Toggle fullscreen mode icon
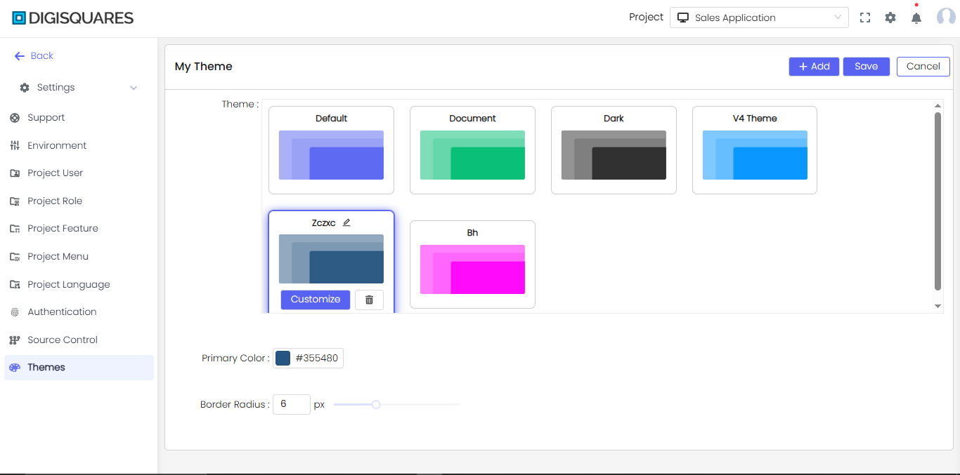 [x=865, y=18]
